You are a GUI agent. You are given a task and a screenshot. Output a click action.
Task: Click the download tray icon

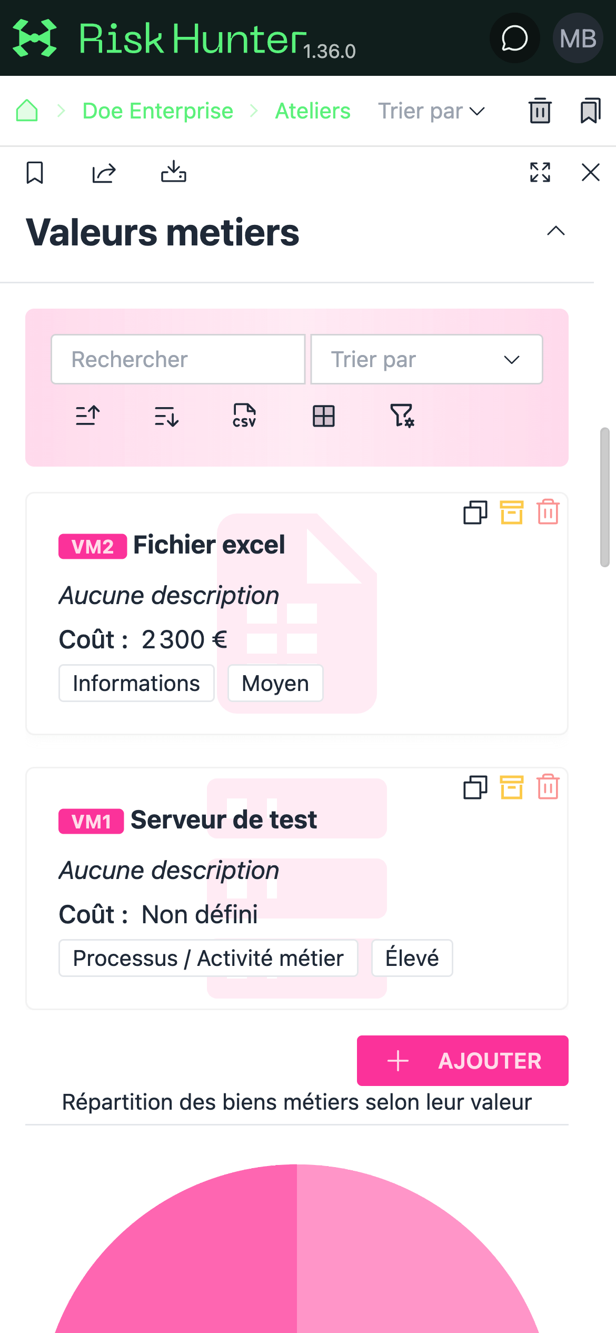[174, 172]
